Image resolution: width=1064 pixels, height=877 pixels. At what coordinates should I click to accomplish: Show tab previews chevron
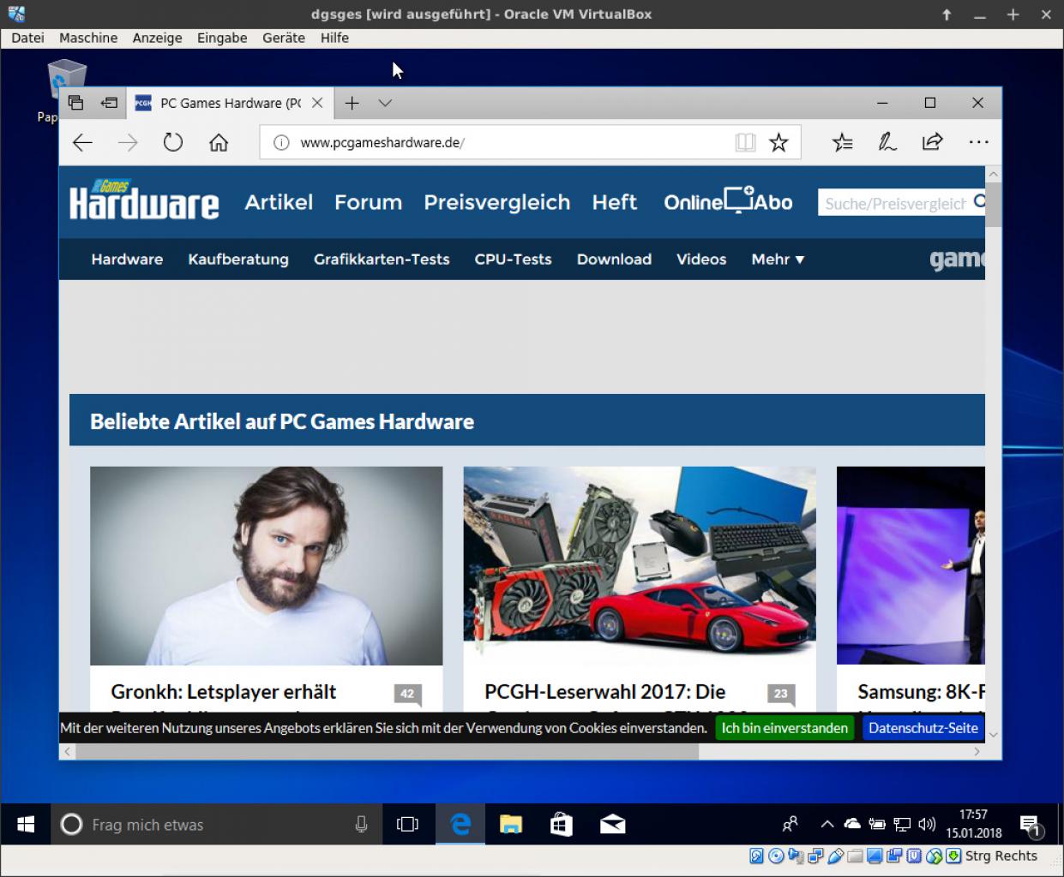click(x=385, y=103)
